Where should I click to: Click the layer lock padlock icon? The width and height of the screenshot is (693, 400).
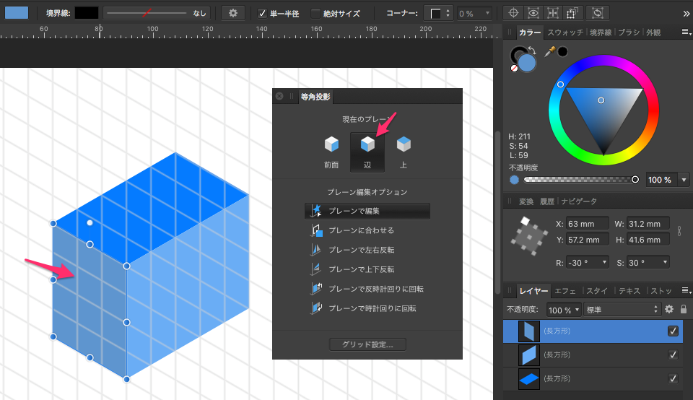click(683, 309)
